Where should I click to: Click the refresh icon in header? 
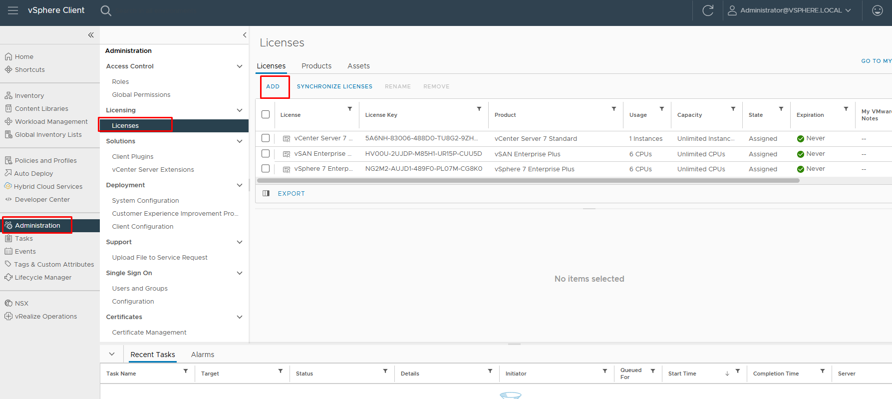coord(708,10)
